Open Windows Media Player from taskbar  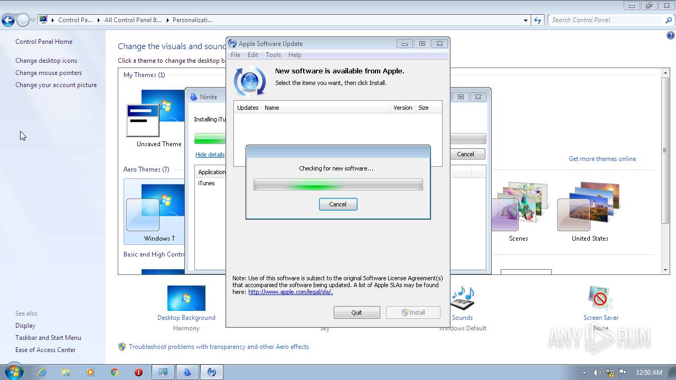tap(90, 372)
